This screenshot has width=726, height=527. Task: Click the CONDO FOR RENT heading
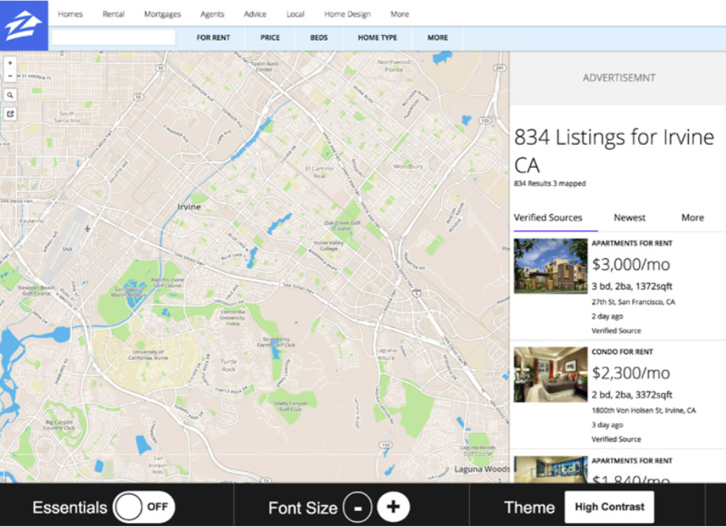(622, 352)
